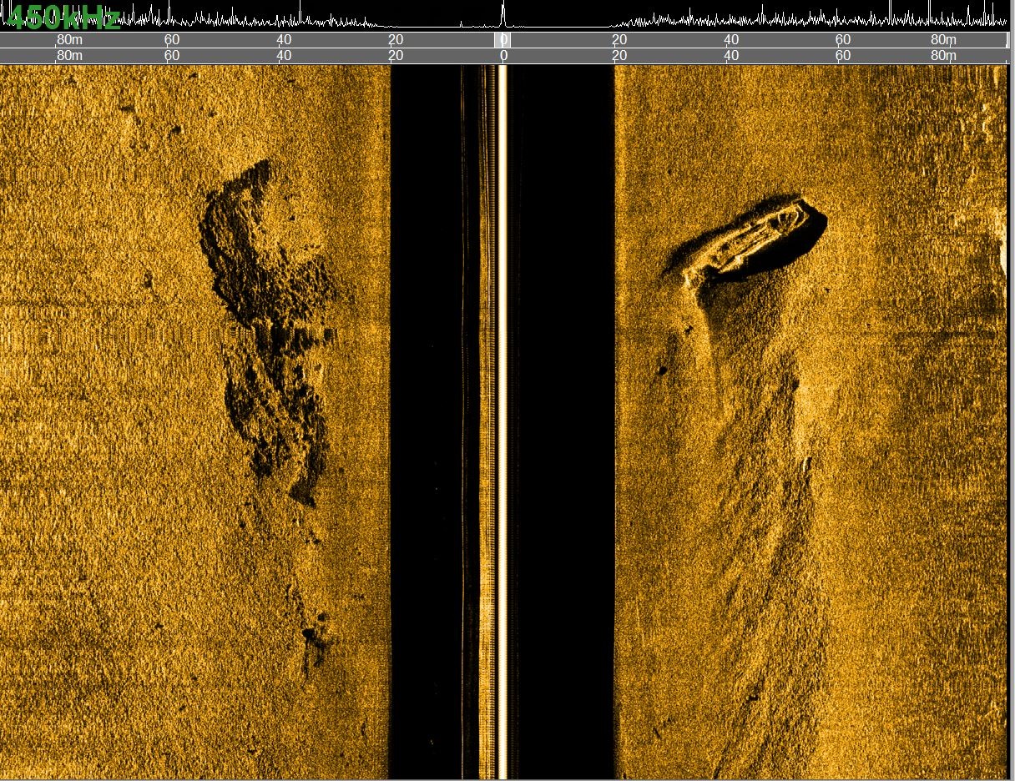The image size is (1015, 781).
Task: Click the 450KHz frequency label
Action: [63, 18]
